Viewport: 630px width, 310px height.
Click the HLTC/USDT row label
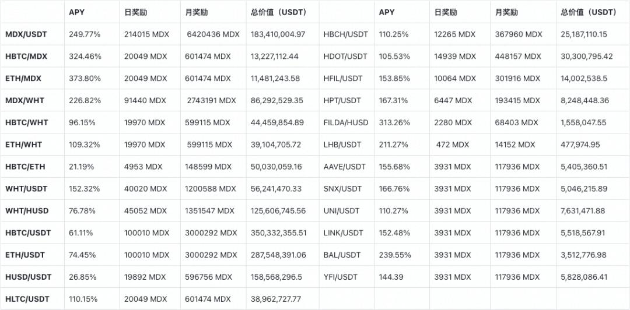(28, 299)
